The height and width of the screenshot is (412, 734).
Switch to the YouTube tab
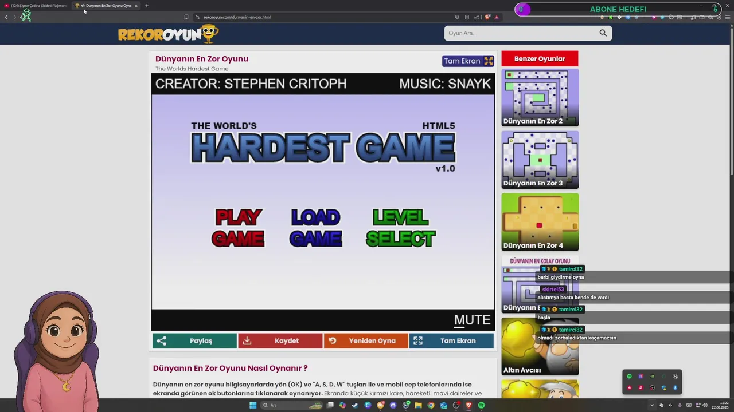pos(36,6)
